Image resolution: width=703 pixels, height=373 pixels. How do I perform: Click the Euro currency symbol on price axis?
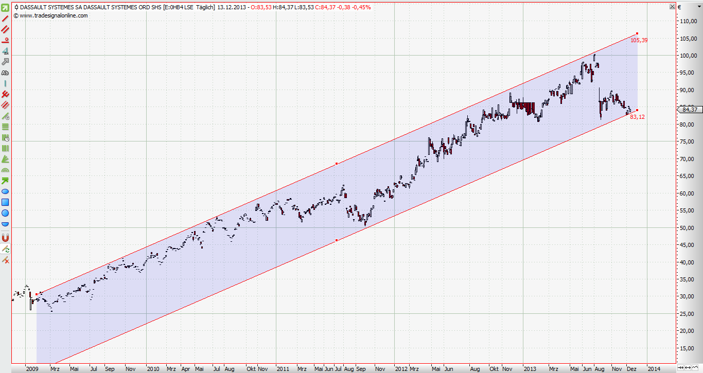[x=680, y=7]
